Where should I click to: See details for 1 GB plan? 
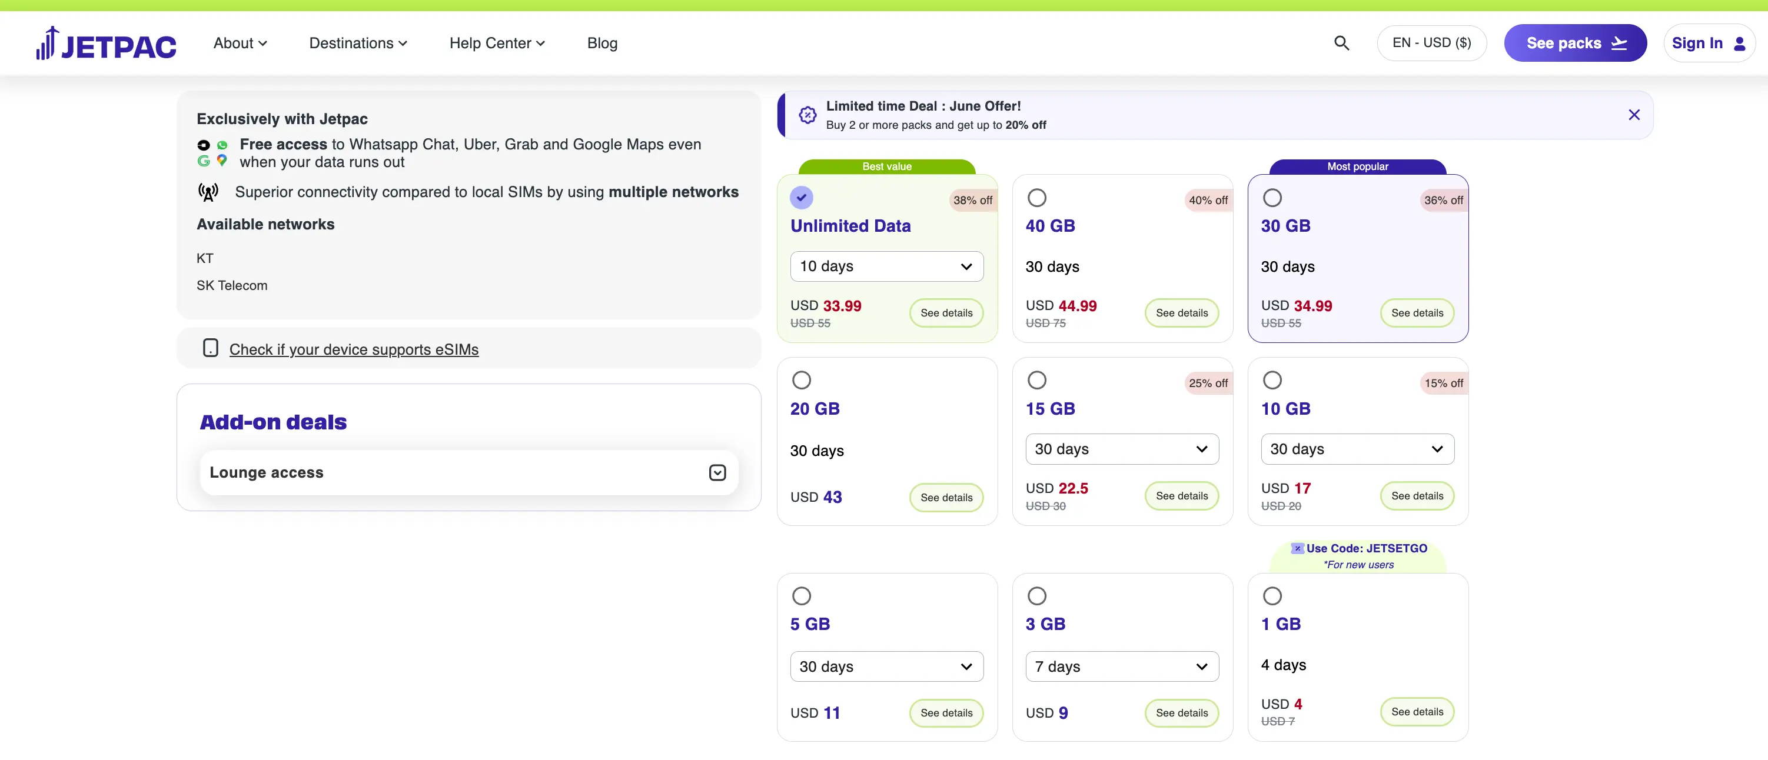click(x=1417, y=711)
